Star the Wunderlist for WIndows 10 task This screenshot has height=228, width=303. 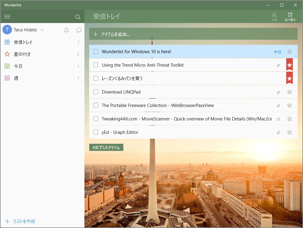[289, 51]
